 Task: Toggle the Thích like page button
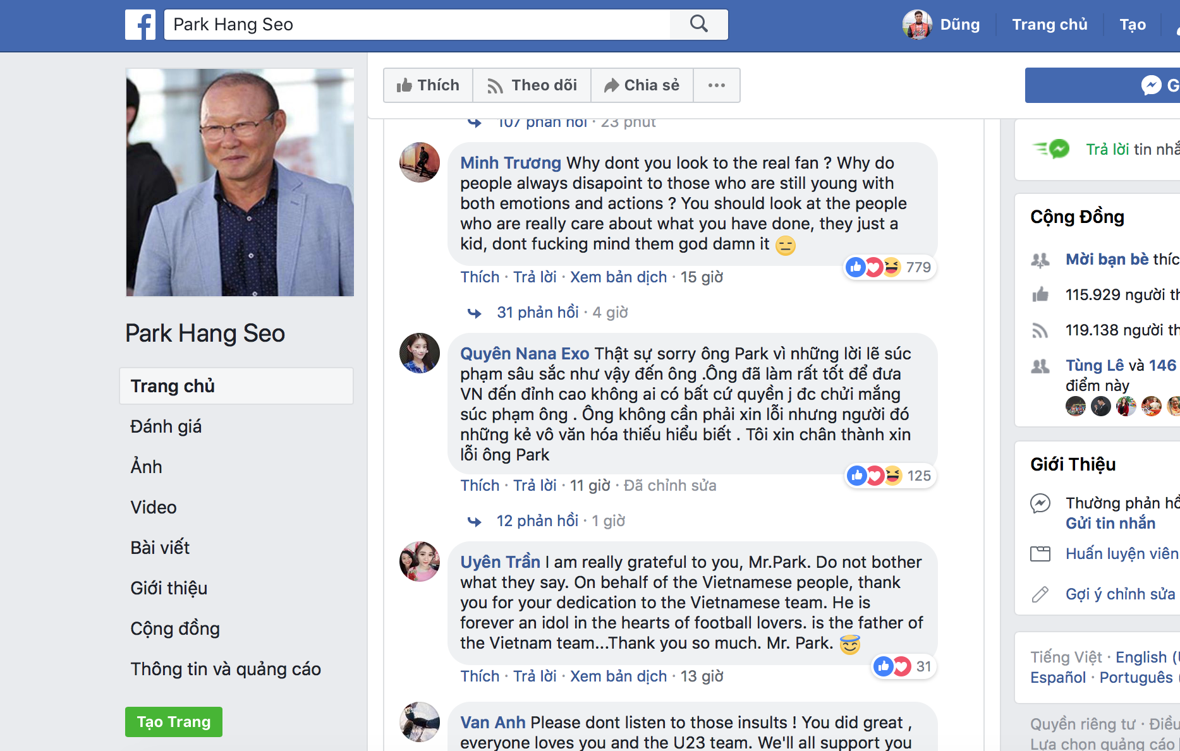(x=428, y=85)
